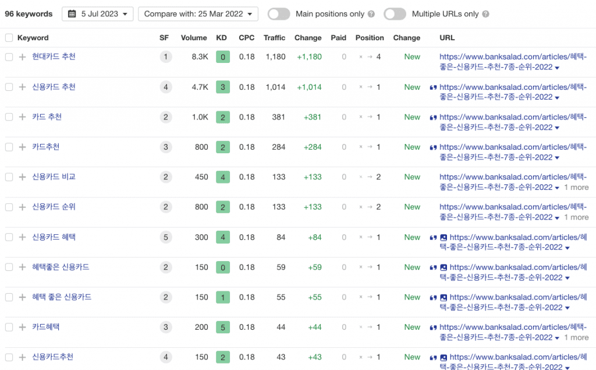This screenshot has width=596, height=370.
Task: Open the 현대카드 추천 keyword link
Action: click(54, 57)
